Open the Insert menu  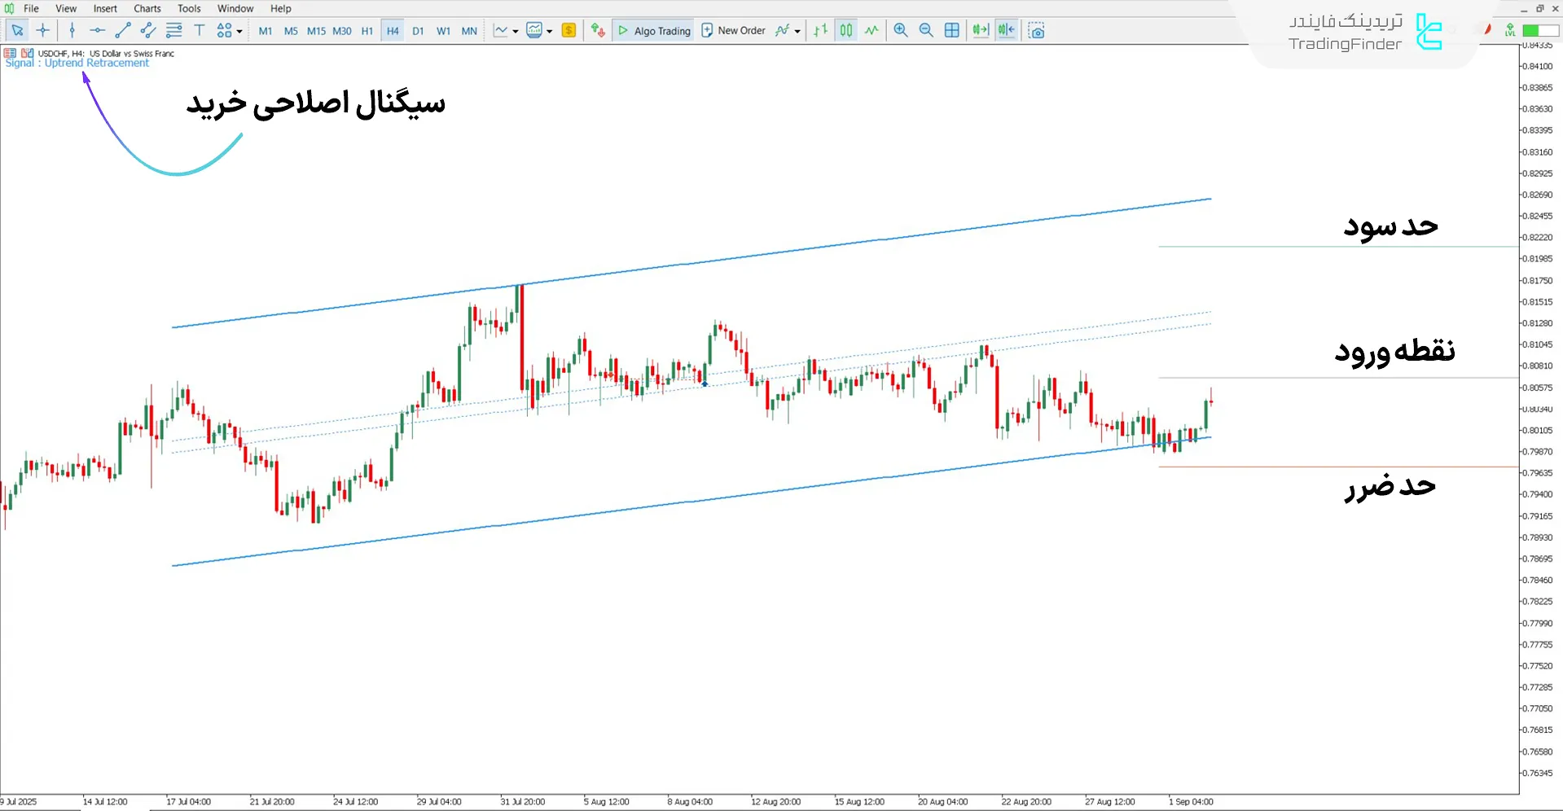coord(105,9)
